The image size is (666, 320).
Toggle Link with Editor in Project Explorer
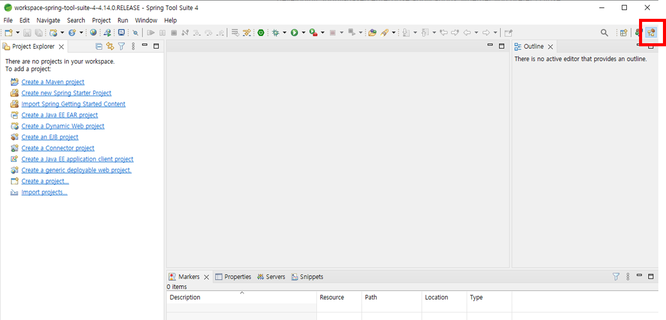pos(110,46)
